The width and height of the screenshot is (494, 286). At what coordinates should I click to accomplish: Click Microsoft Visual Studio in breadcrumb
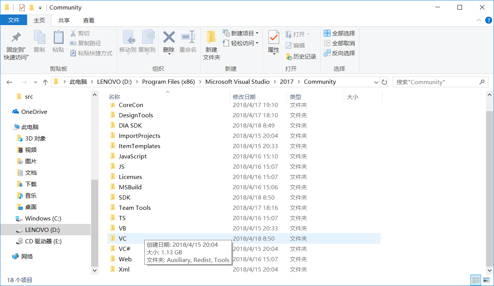coord(237,82)
